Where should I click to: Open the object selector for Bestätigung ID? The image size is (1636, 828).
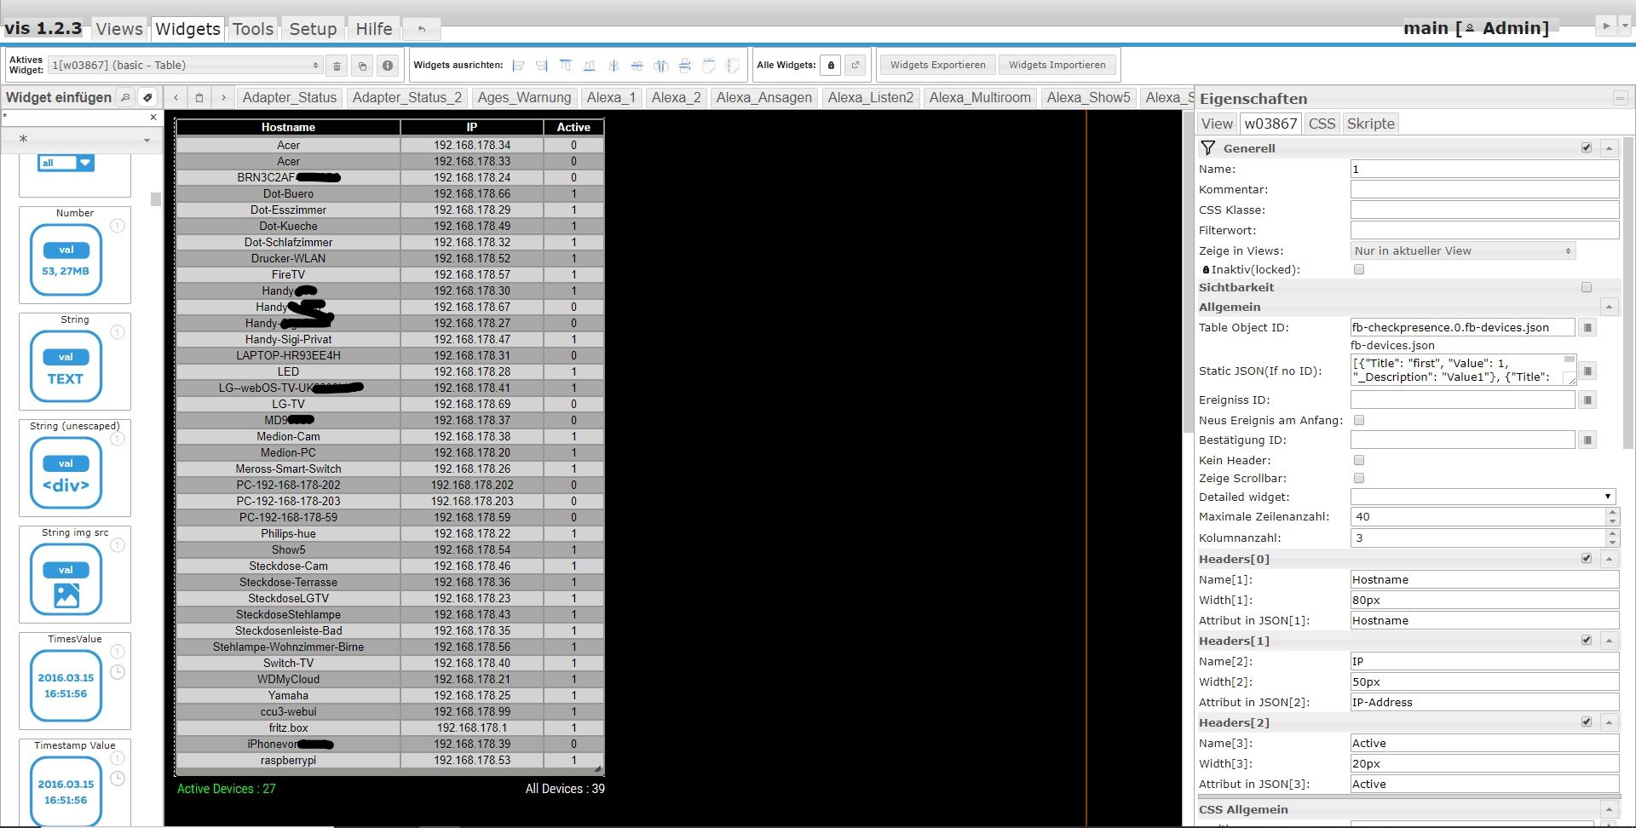click(x=1587, y=440)
